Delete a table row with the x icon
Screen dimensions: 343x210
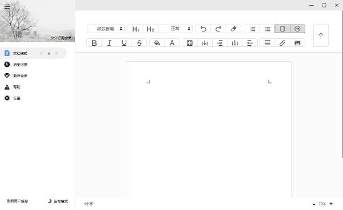[250, 43]
